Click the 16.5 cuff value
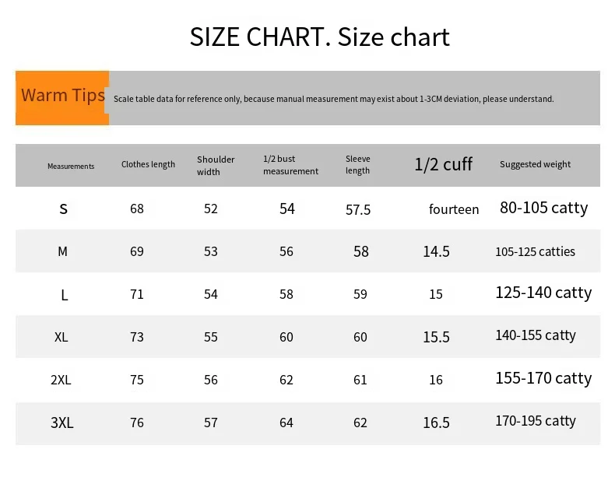This screenshot has width=615, height=477. (x=436, y=423)
